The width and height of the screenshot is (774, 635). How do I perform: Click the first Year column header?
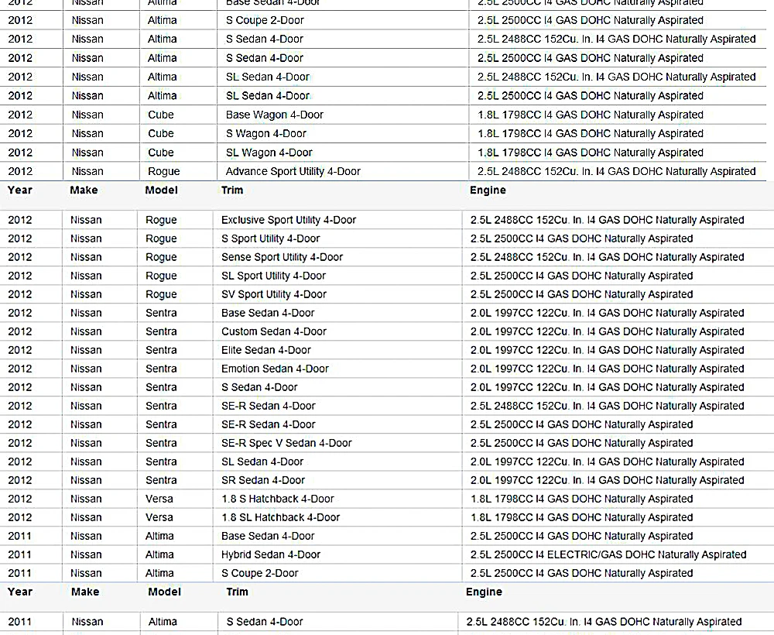(20, 190)
